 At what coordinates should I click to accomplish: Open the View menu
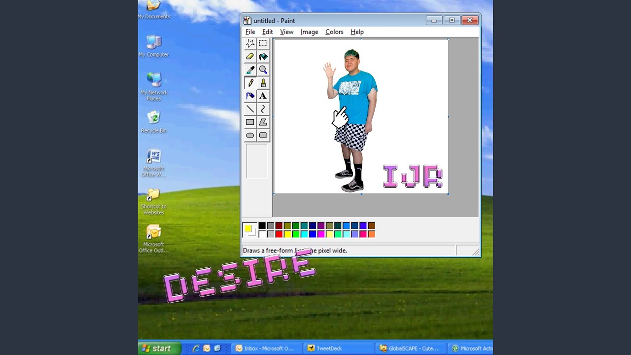[x=286, y=32]
